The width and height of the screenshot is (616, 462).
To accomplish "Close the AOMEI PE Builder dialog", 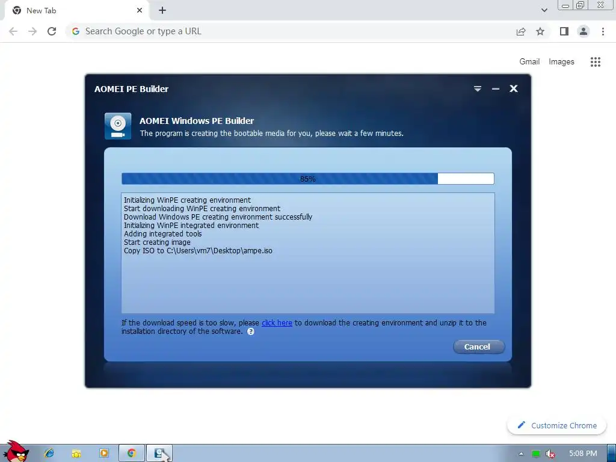I will [514, 89].
